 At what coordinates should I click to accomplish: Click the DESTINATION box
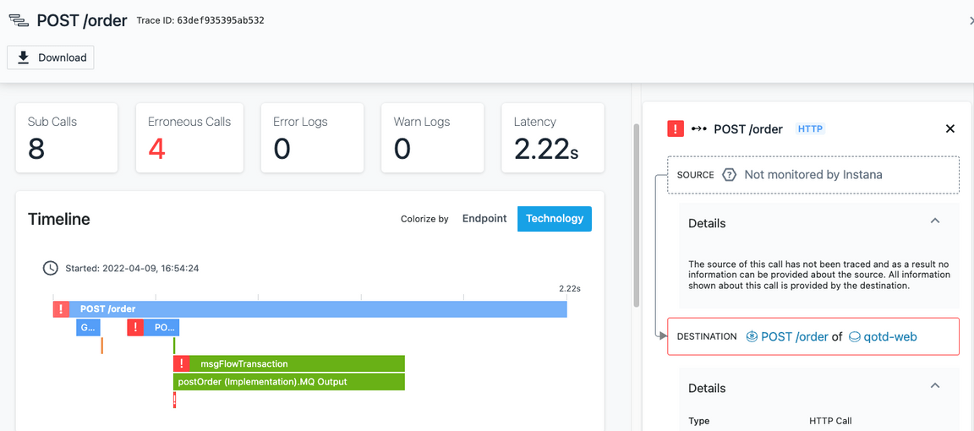(x=813, y=336)
